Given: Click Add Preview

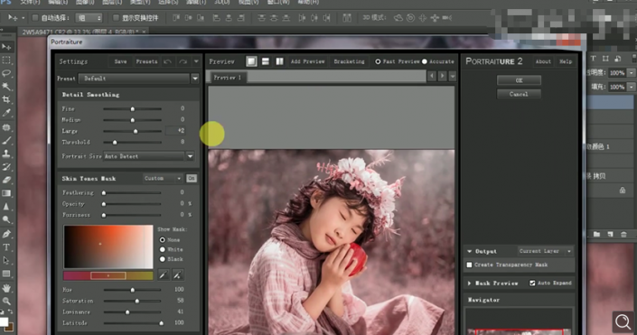Looking at the screenshot, I should 307,61.
